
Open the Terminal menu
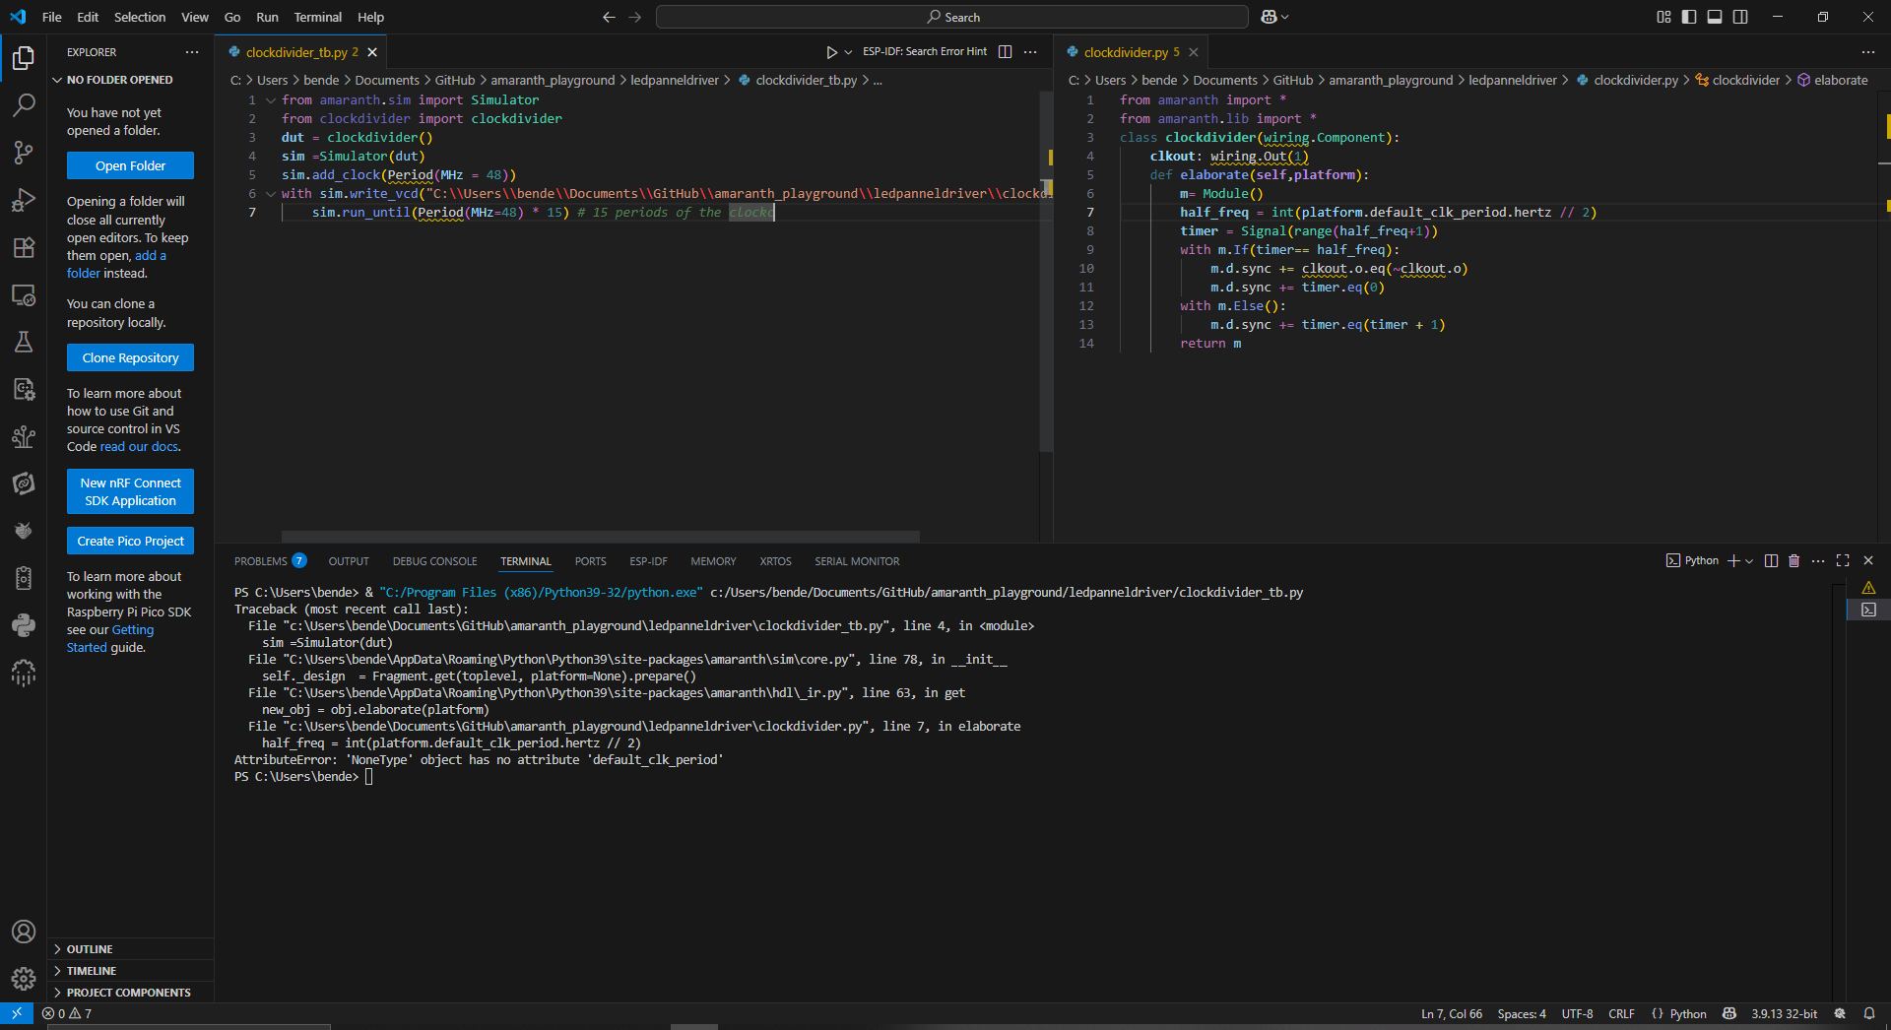point(317,17)
